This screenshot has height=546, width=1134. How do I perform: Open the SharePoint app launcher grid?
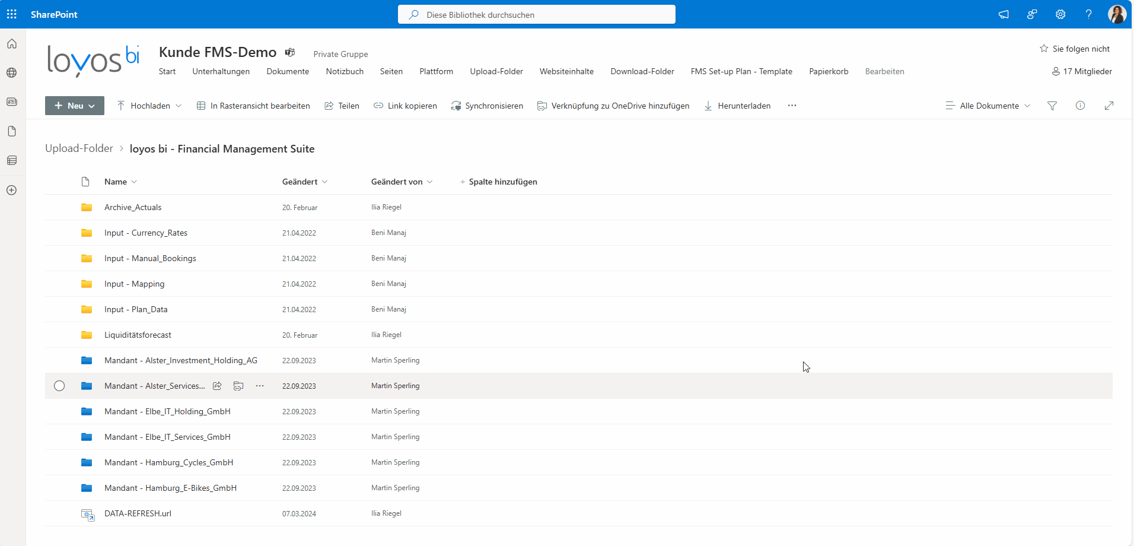(x=12, y=14)
